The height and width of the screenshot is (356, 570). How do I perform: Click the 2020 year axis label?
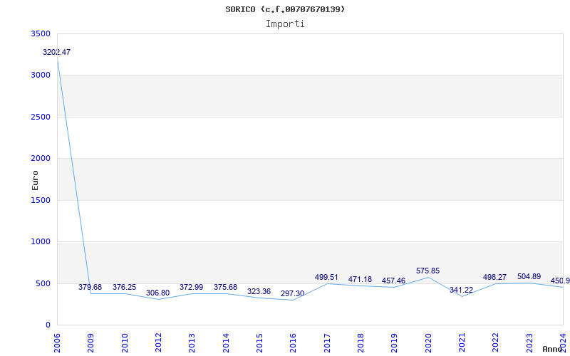point(428,342)
